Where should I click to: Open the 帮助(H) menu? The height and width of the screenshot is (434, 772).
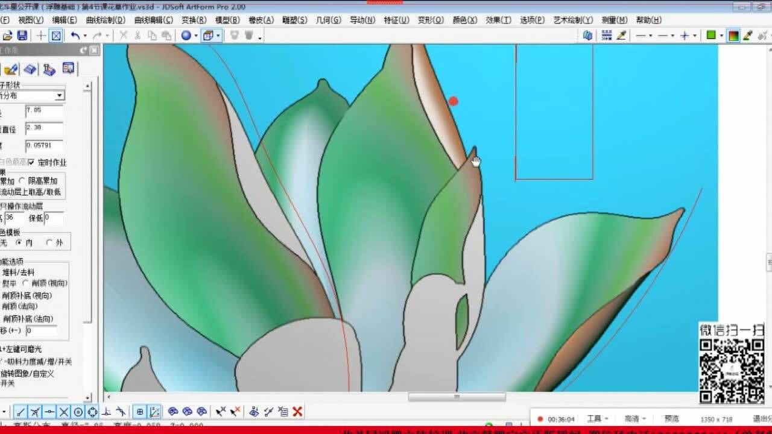click(x=649, y=20)
